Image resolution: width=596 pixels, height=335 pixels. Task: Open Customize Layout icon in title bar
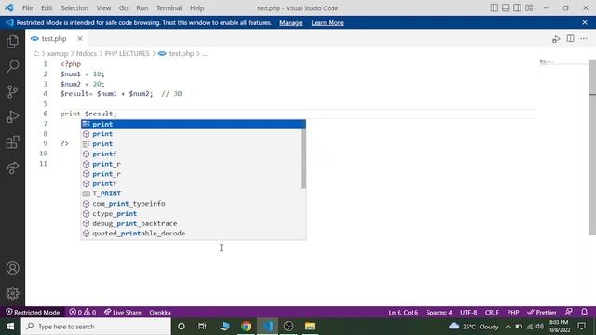coord(529,7)
